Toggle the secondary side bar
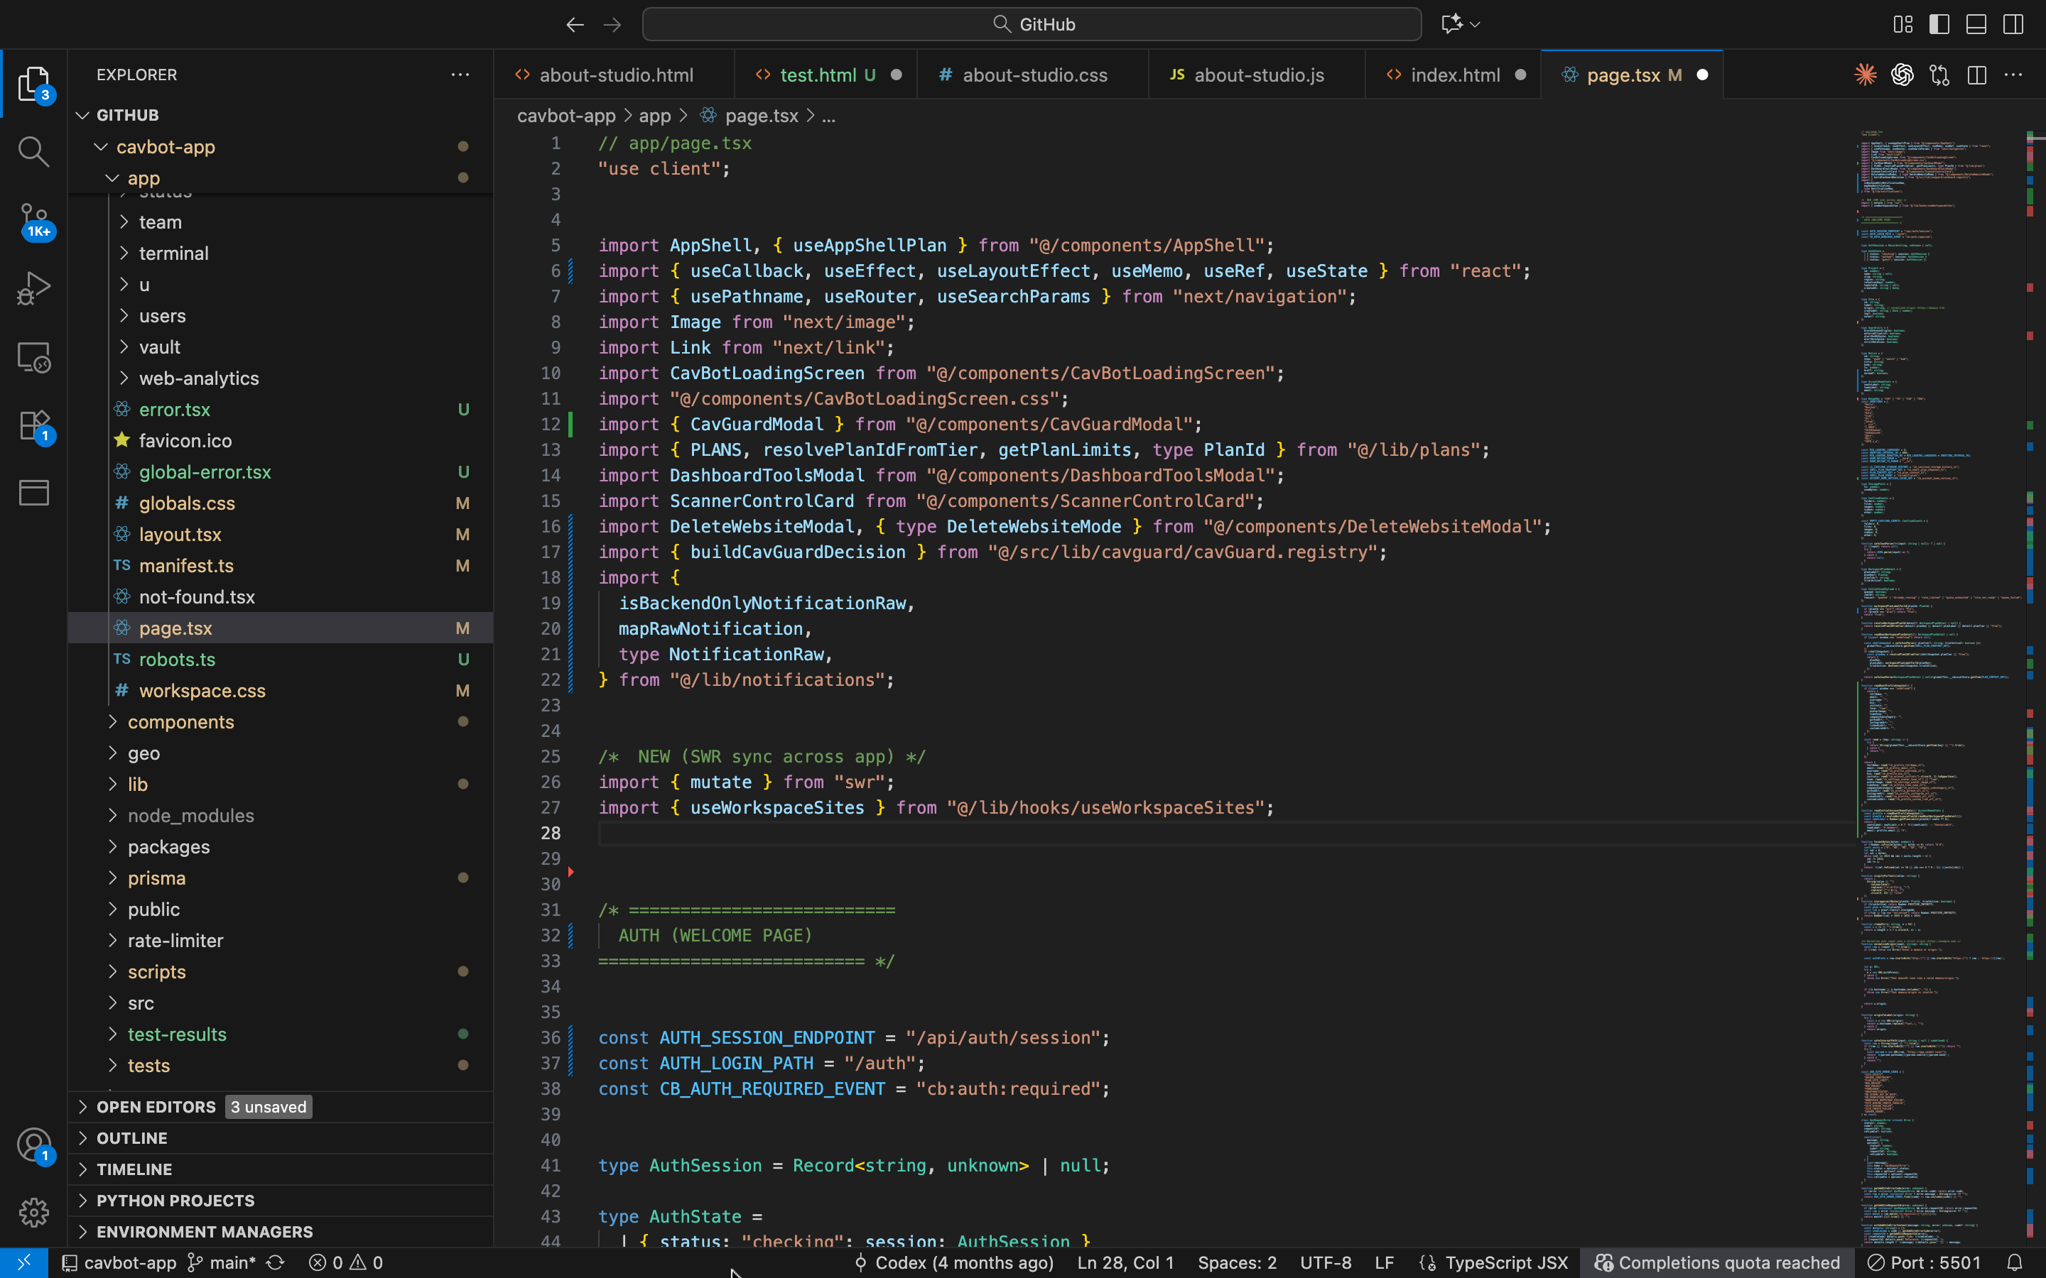This screenshot has width=2046, height=1278. coord(2014,25)
